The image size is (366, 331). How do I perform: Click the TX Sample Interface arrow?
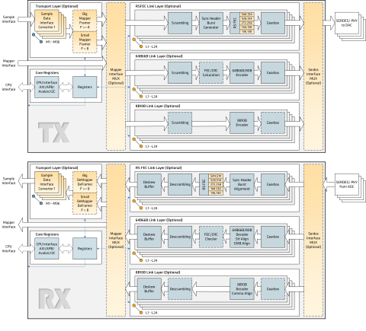pos(26,19)
